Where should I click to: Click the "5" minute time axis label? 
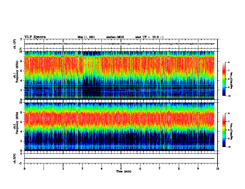click(x=121, y=169)
